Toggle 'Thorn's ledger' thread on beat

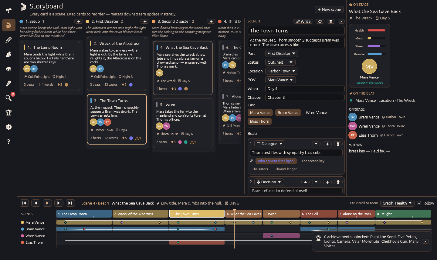286,169
